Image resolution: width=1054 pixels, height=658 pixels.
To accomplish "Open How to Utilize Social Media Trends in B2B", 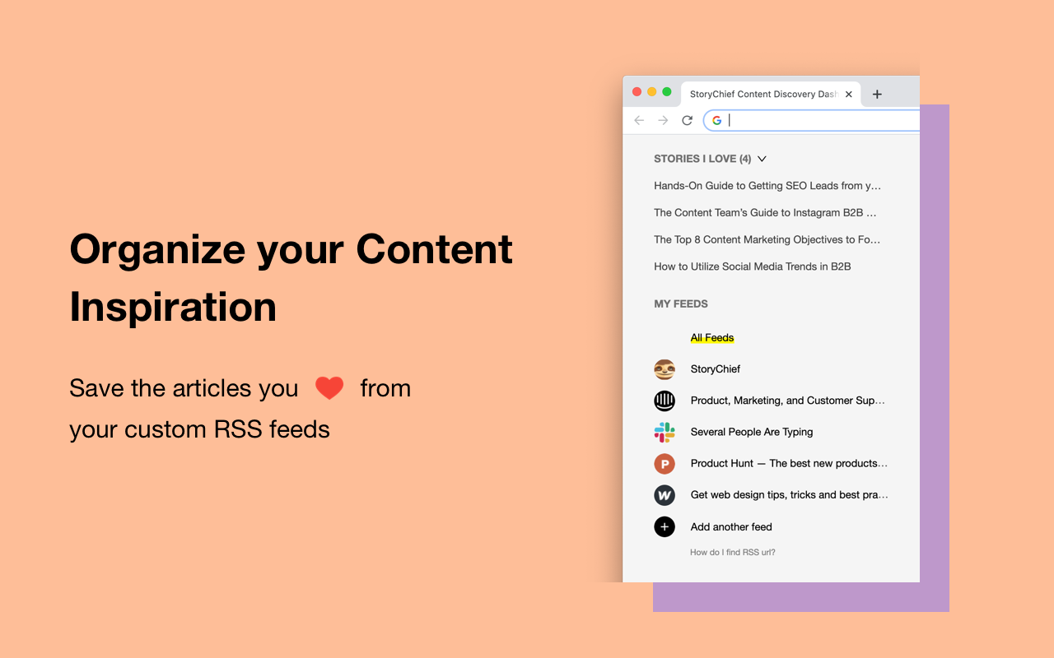I will 753,266.
